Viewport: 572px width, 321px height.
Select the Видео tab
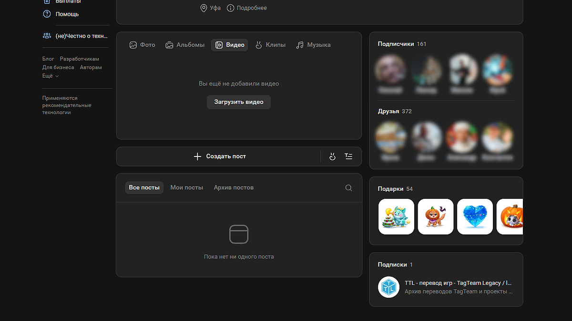pos(229,45)
